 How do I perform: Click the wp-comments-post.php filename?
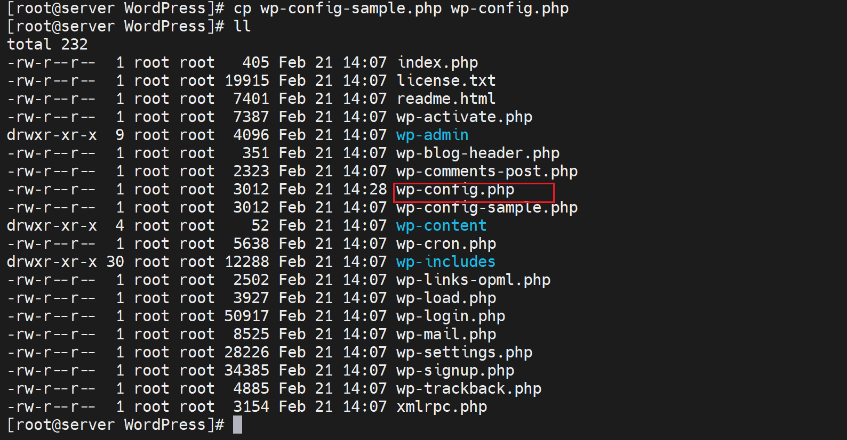click(486, 172)
